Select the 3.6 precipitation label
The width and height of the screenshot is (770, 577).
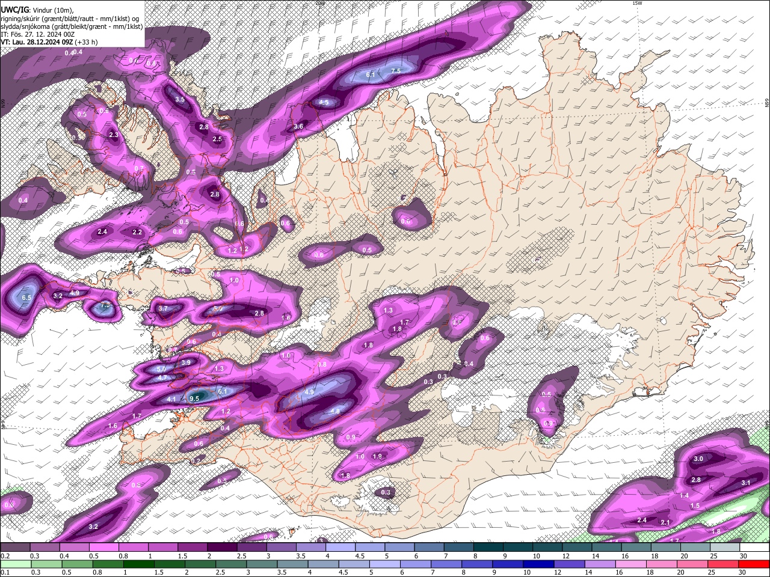click(x=298, y=127)
